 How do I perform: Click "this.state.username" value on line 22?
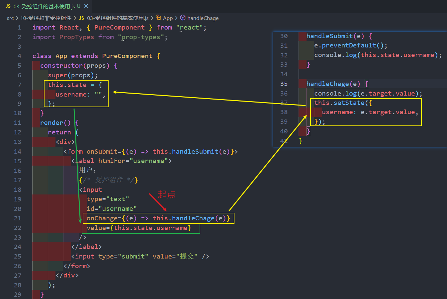pyautogui.click(x=150, y=228)
